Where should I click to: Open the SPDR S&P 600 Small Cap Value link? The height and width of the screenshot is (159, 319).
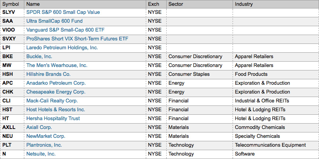[x=63, y=12]
